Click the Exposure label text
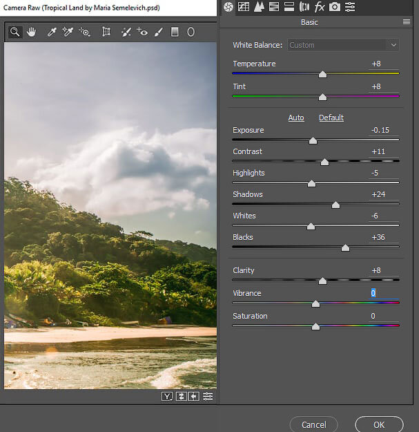Screen dimensions: 419x432 [x=248, y=130]
